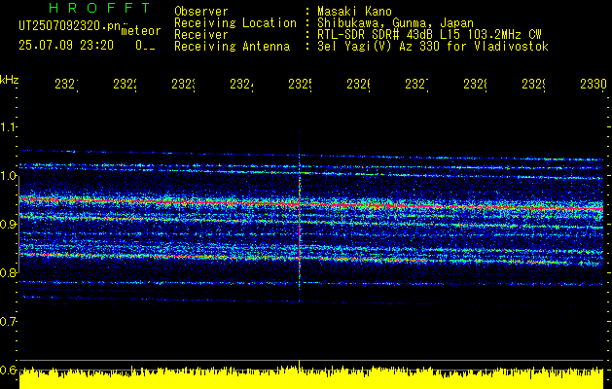The image size is (612, 389).
Task: Click the 0.9 kHz axis tick label
Action: [x=8, y=224]
